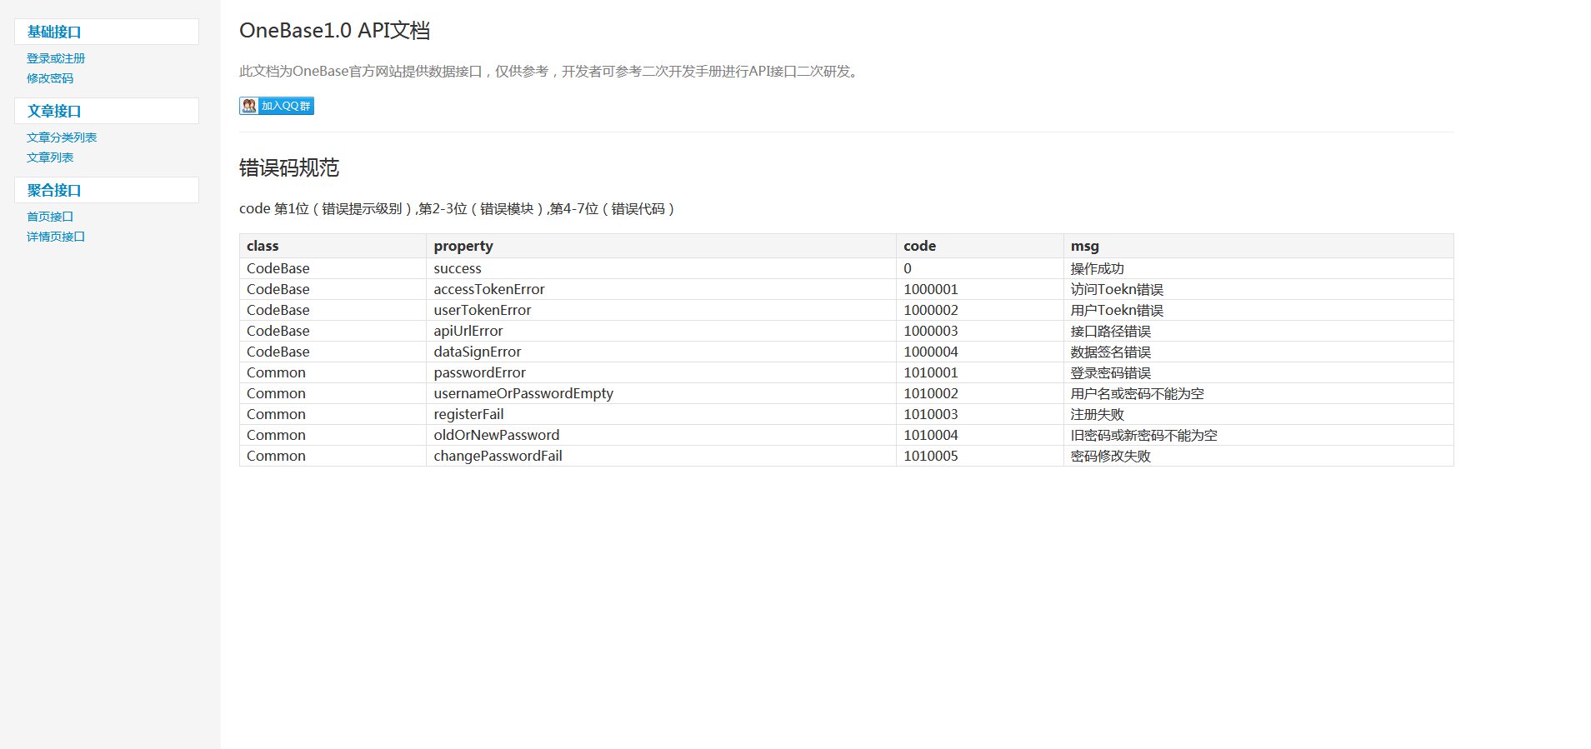This screenshot has height=749, width=1591.
Task: Click the code 0 cell
Action: tap(980, 268)
